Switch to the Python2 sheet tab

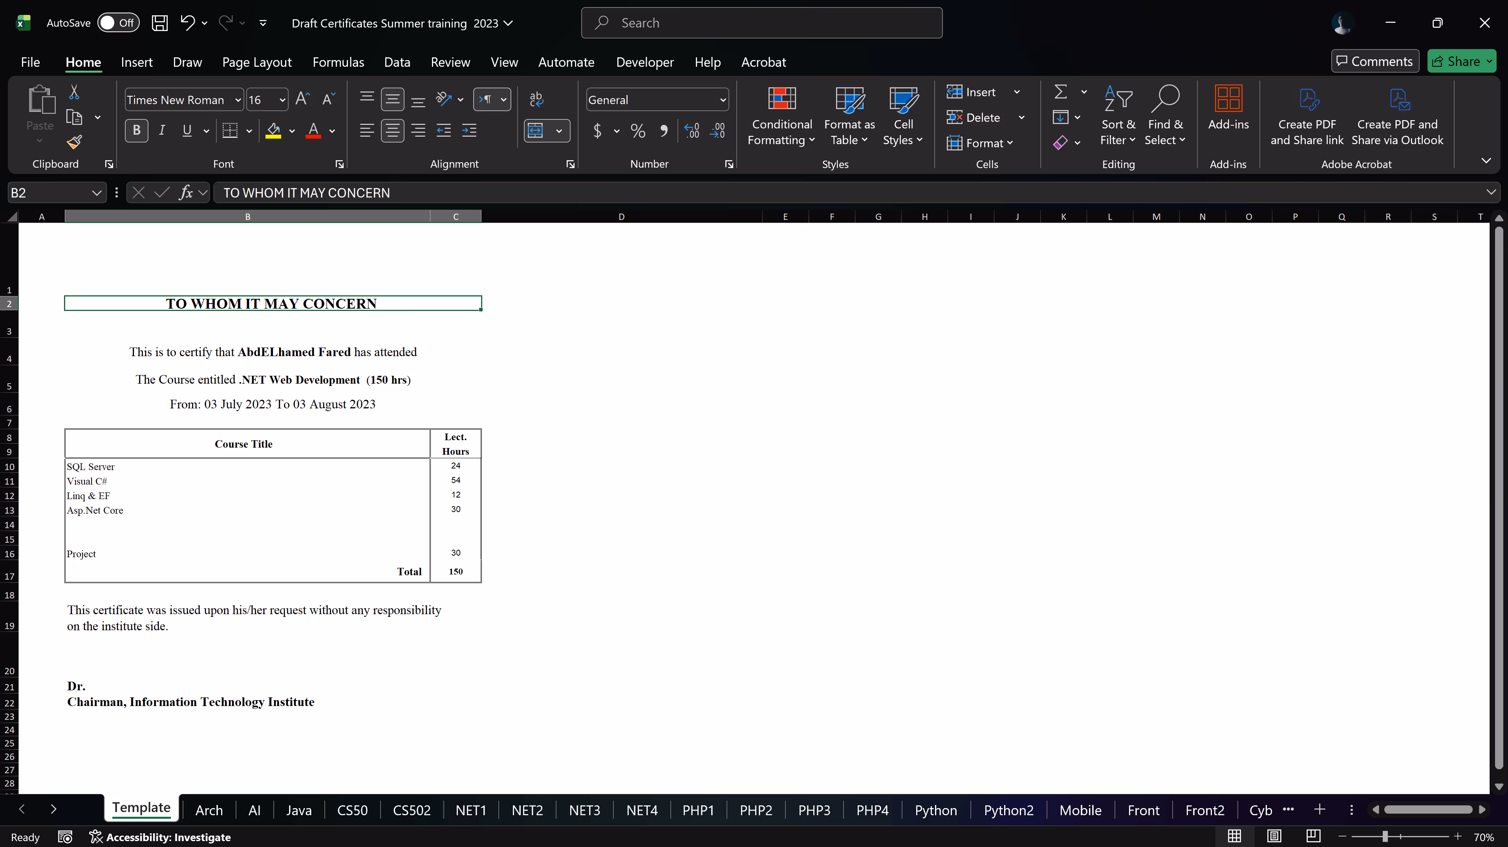(x=1008, y=810)
